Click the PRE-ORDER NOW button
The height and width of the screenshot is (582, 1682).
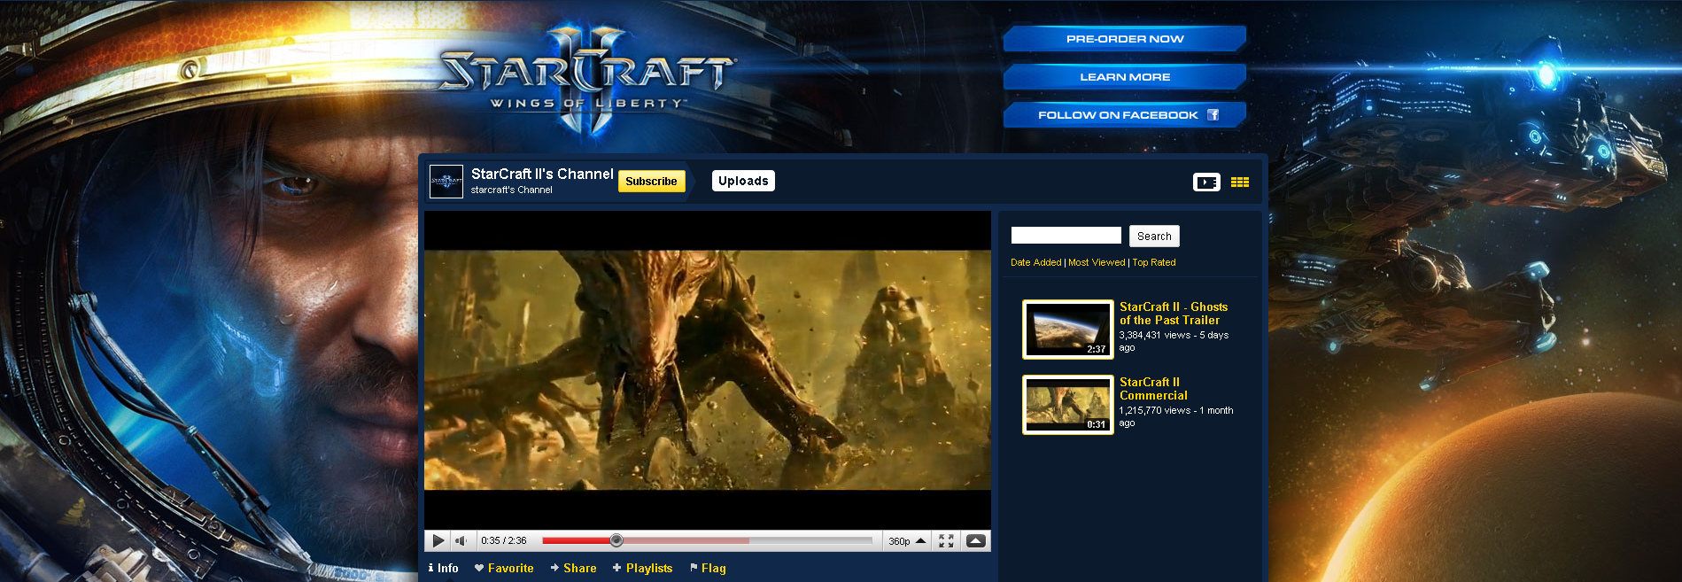(1125, 38)
